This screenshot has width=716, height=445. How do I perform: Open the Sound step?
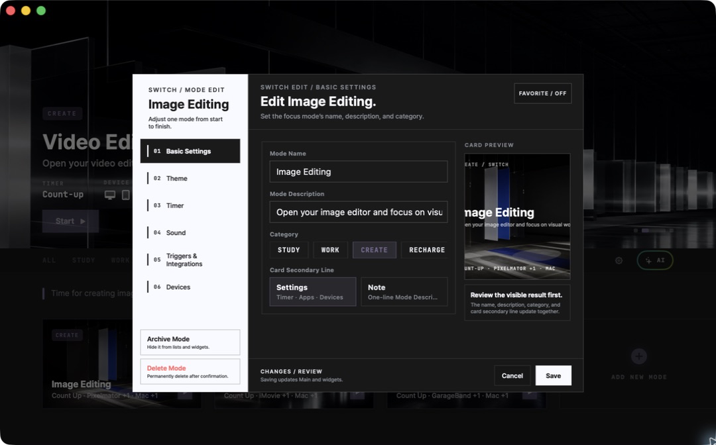coord(190,232)
